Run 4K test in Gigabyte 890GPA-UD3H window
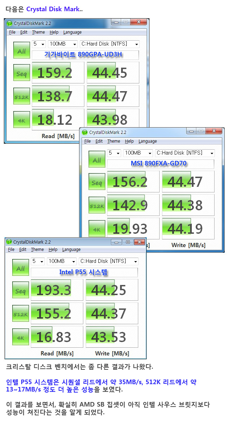 pos(22,120)
